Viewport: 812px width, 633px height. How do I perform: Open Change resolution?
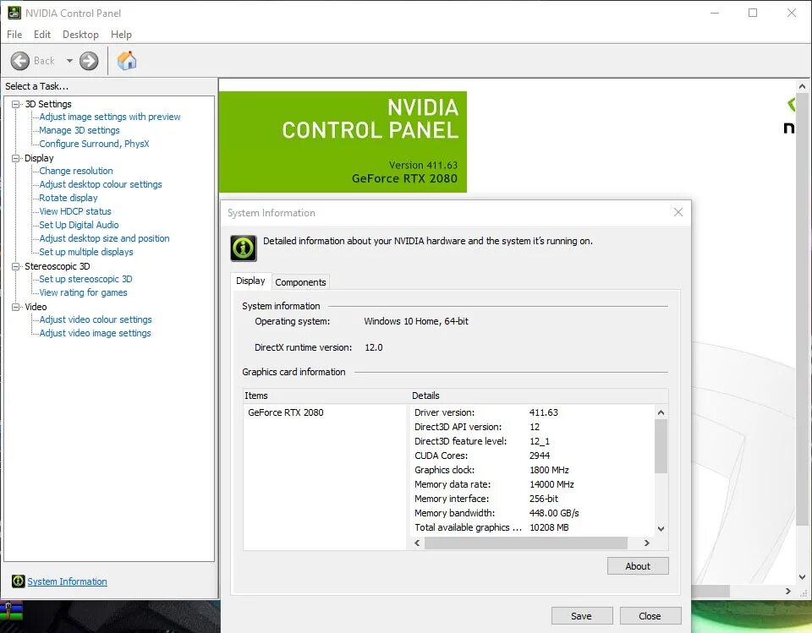76,171
